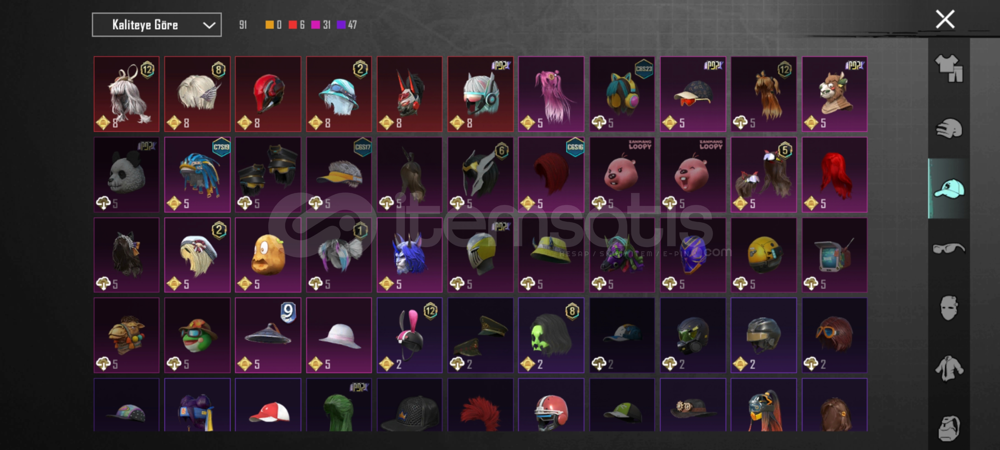This screenshot has width=1000, height=450.
Task: Select the green frog with goggles hat
Action: pyautogui.click(x=197, y=335)
